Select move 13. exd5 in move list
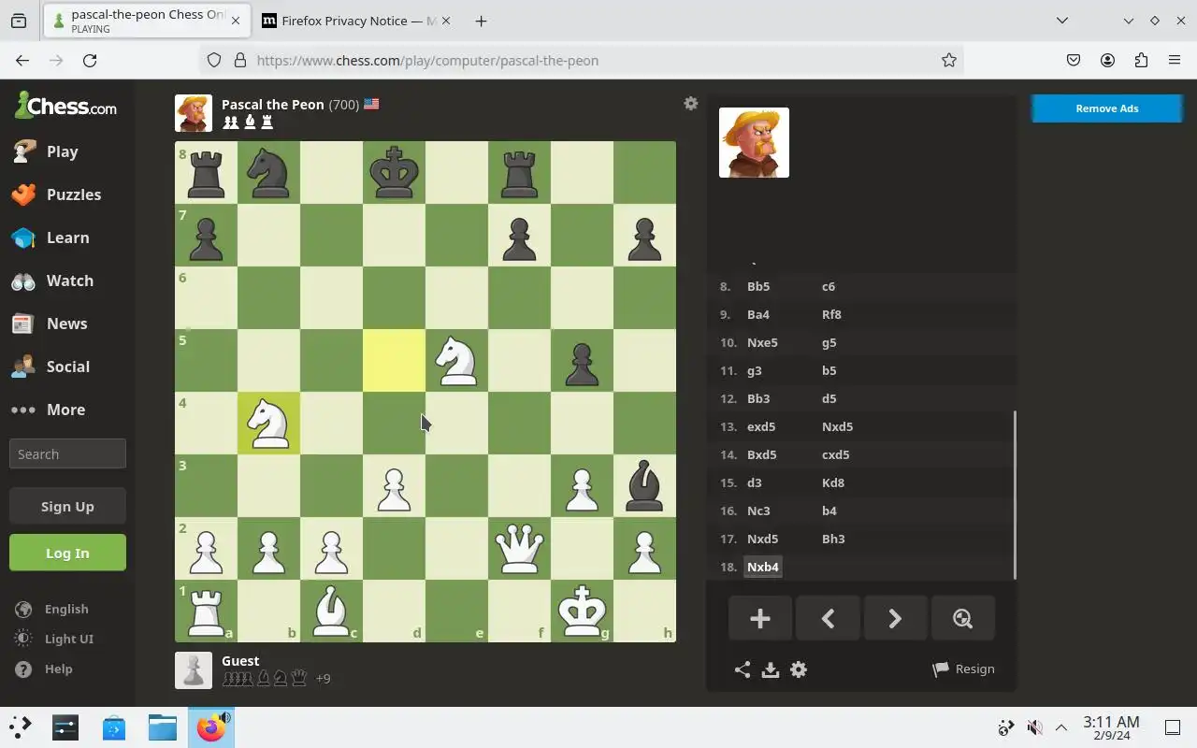This screenshot has height=748, width=1197. click(761, 426)
